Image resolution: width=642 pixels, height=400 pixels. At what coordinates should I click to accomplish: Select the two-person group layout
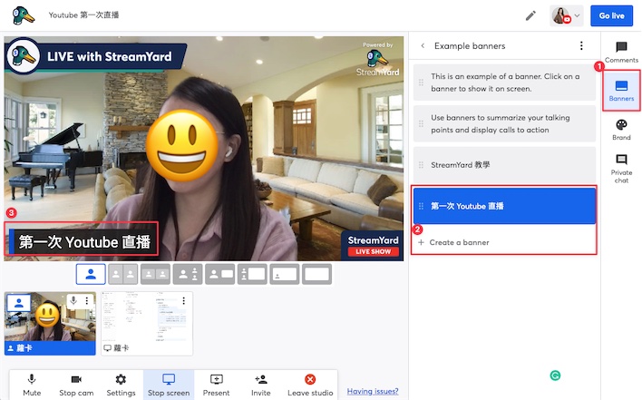pyautogui.click(x=155, y=274)
